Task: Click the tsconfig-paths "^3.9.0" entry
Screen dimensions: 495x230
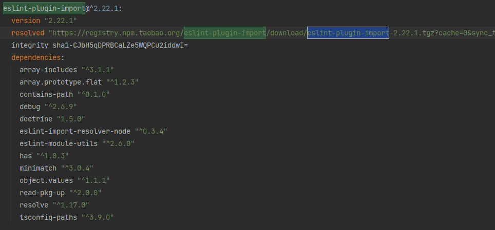Action: tap(67, 217)
